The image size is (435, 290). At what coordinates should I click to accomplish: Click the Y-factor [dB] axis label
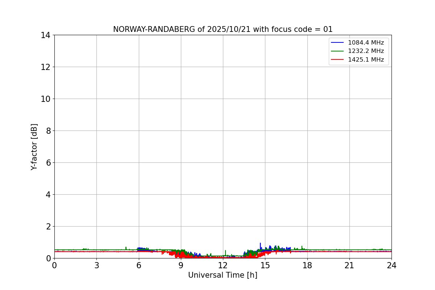point(34,147)
